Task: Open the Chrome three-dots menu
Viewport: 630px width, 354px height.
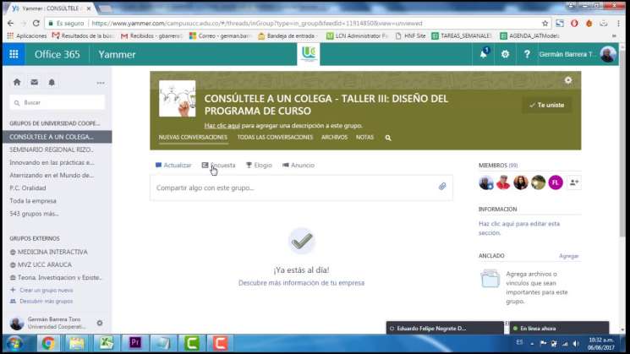Action: click(618, 24)
